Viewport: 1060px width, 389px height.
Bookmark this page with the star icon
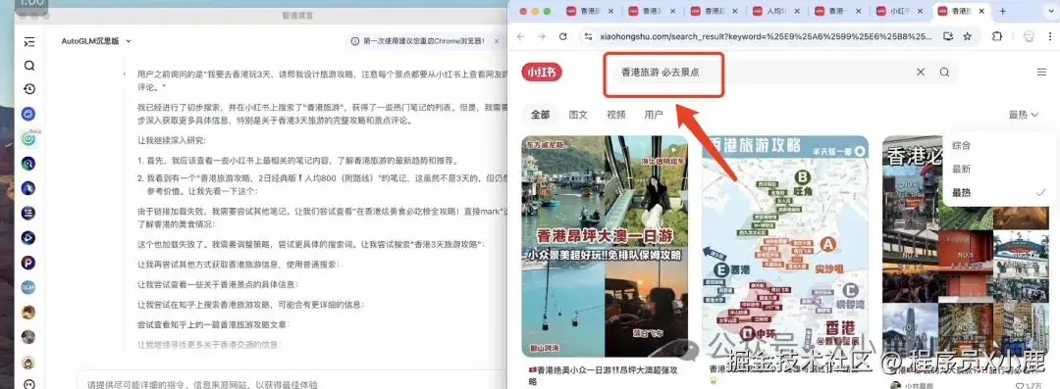(x=968, y=36)
